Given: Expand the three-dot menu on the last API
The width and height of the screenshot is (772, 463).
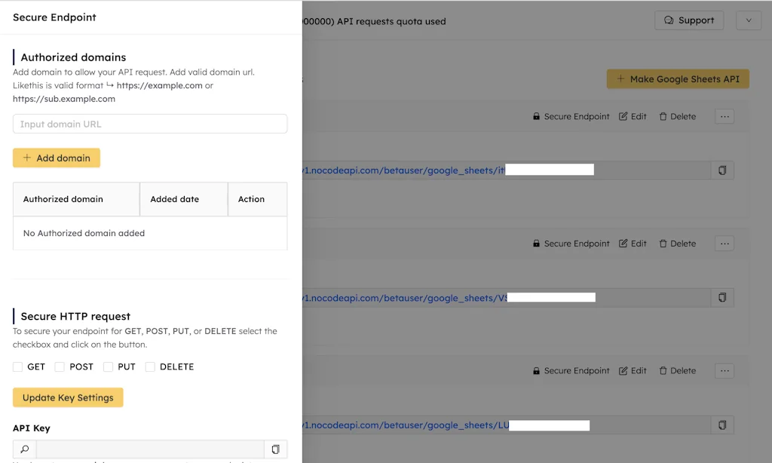Looking at the screenshot, I should pos(724,370).
